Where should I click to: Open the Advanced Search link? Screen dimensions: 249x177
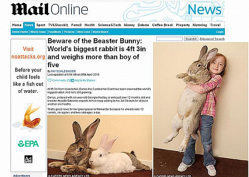(212, 39)
